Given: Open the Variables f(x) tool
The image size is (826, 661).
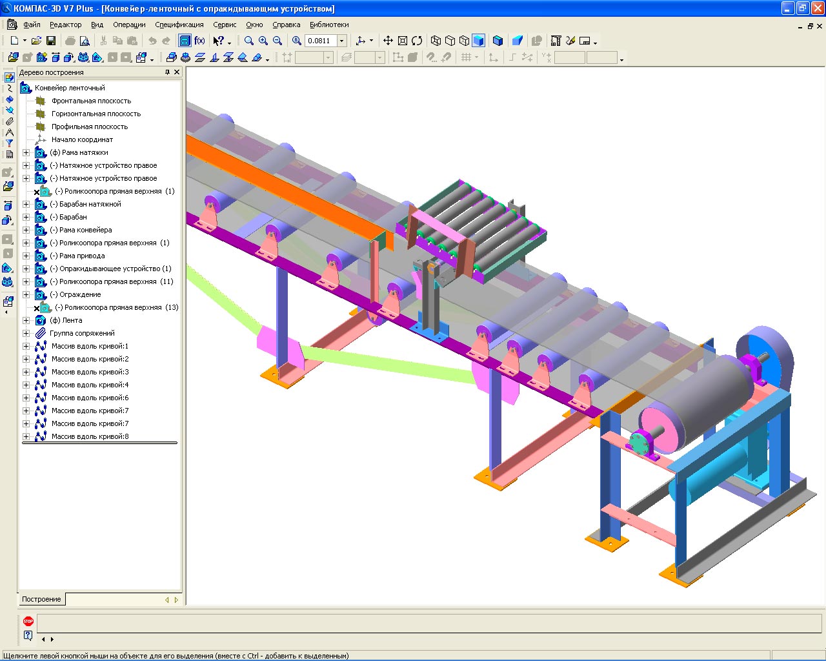Looking at the screenshot, I should 199,41.
